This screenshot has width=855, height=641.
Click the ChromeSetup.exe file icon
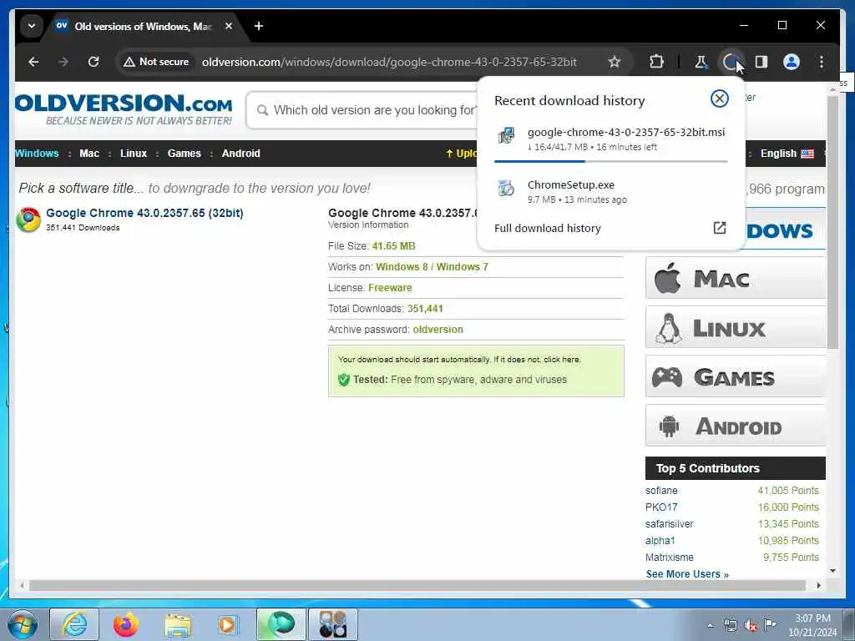pyautogui.click(x=506, y=188)
